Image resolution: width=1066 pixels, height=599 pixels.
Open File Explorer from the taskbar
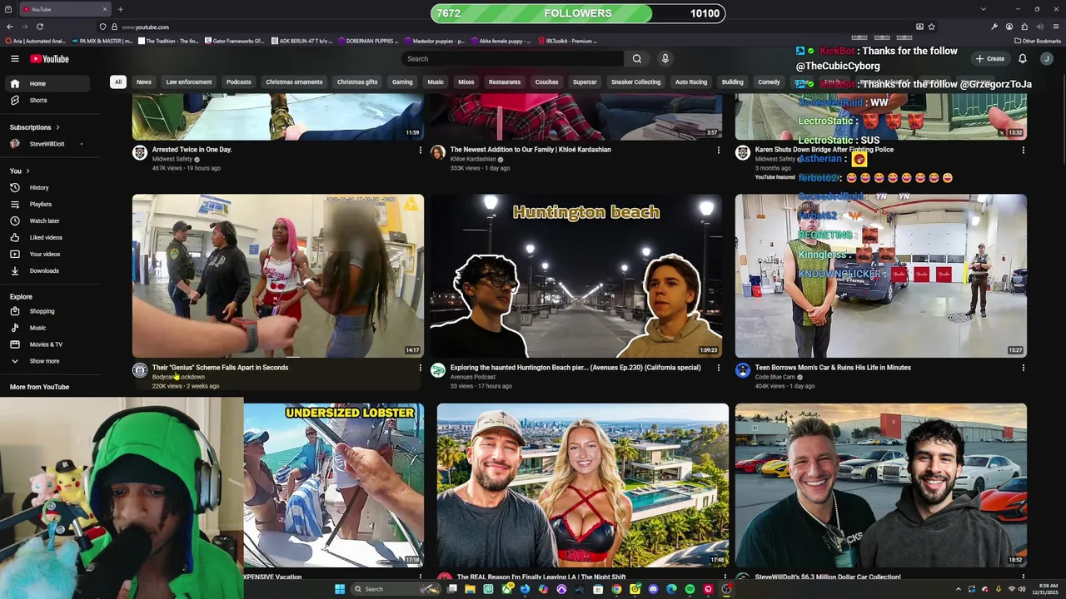click(470, 589)
